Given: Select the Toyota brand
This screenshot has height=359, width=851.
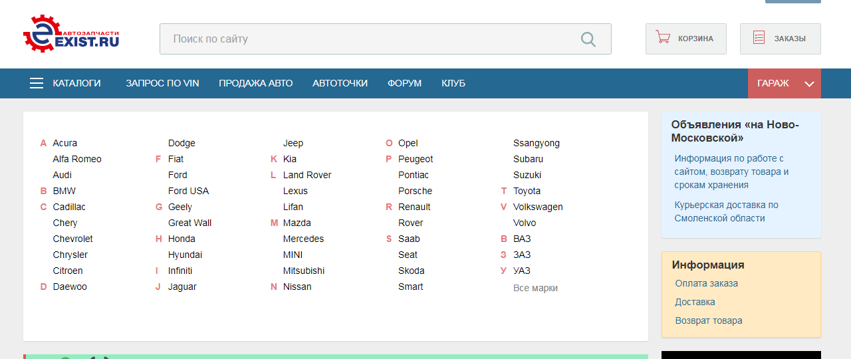Looking at the screenshot, I should [x=527, y=191].
